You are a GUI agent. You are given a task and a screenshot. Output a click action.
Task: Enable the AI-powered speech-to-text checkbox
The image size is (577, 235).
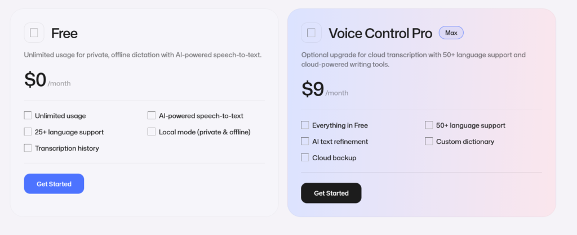(152, 115)
